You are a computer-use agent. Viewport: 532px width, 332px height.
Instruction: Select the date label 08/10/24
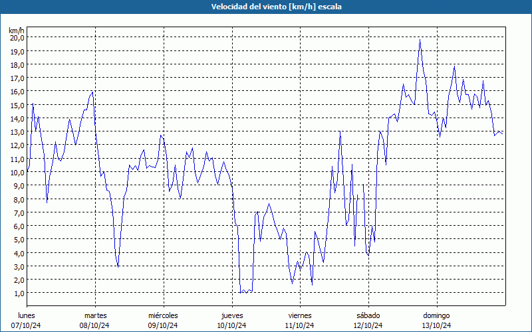(x=94, y=325)
